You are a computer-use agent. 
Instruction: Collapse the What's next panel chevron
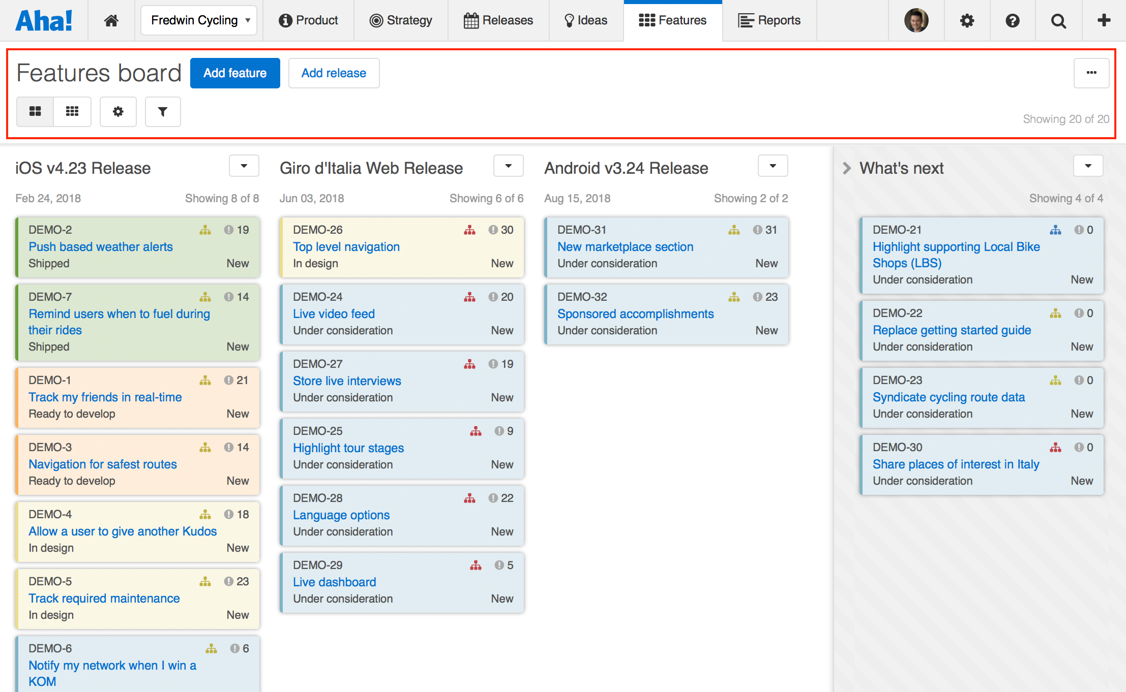click(x=846, y=168)
